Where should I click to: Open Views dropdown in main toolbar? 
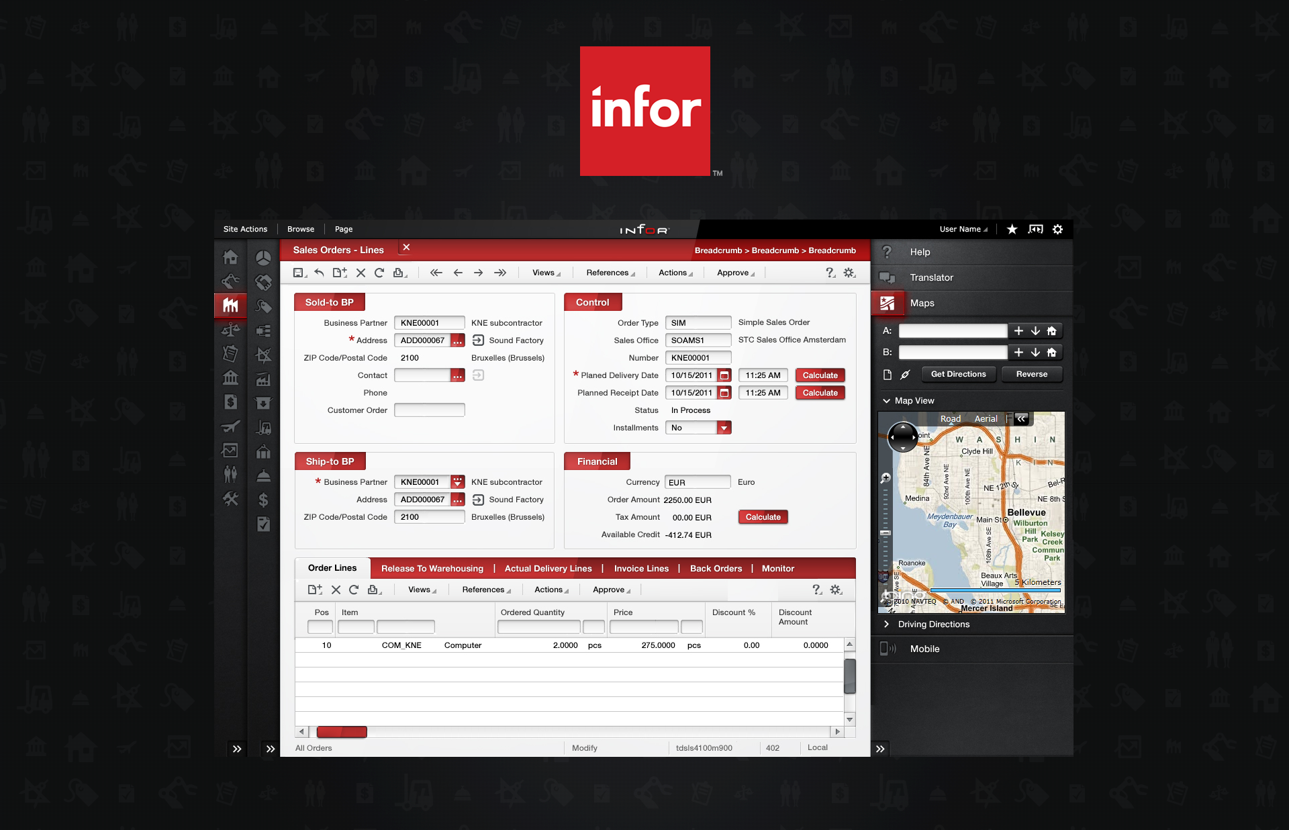546,273
